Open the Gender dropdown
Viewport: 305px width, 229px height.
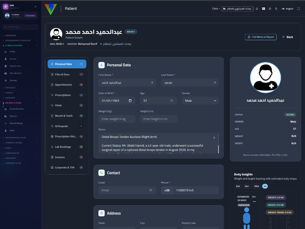pyautogui.click(x=200, y=101)
